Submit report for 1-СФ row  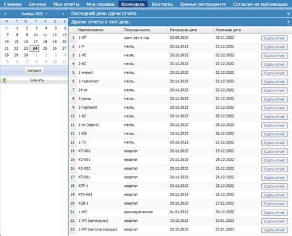(274, 134)
